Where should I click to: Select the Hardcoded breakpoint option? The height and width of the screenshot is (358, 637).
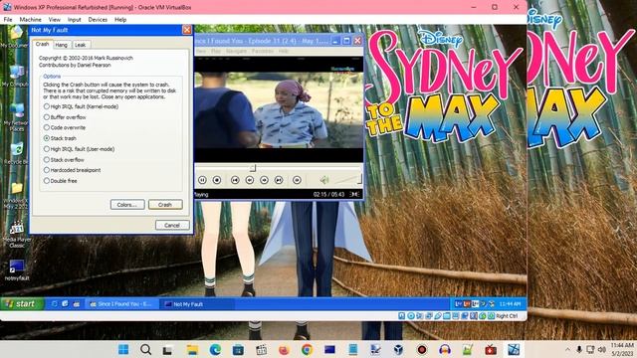(72, 170)
